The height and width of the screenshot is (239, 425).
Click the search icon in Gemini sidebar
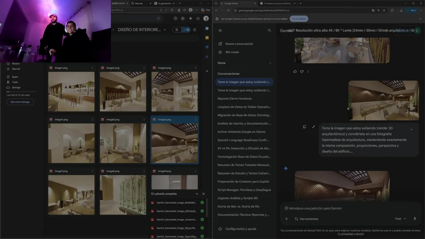[x=269, y=30]
